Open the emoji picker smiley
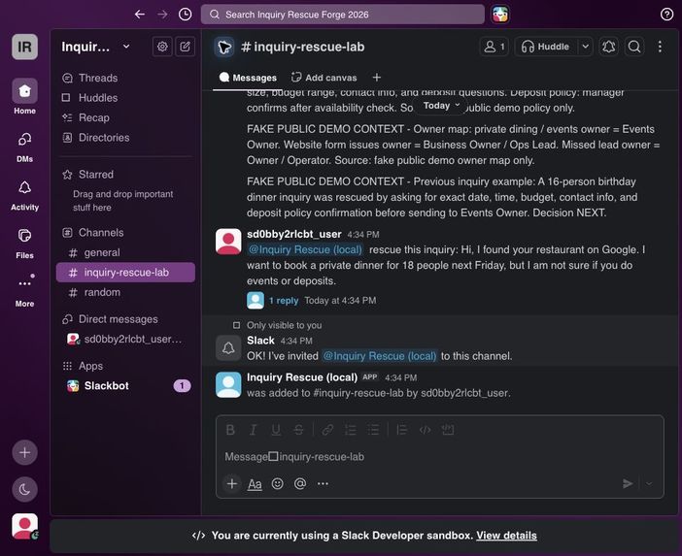Image resolution: width=682 pixels, height=556 pixels. 278,483
